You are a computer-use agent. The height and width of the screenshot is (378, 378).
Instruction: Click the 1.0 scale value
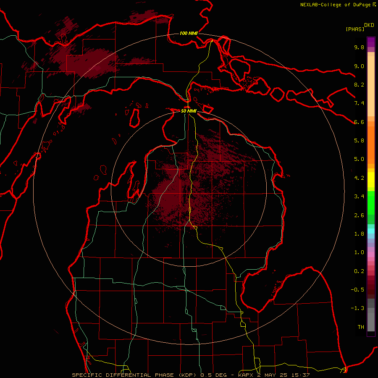point(359,252)
